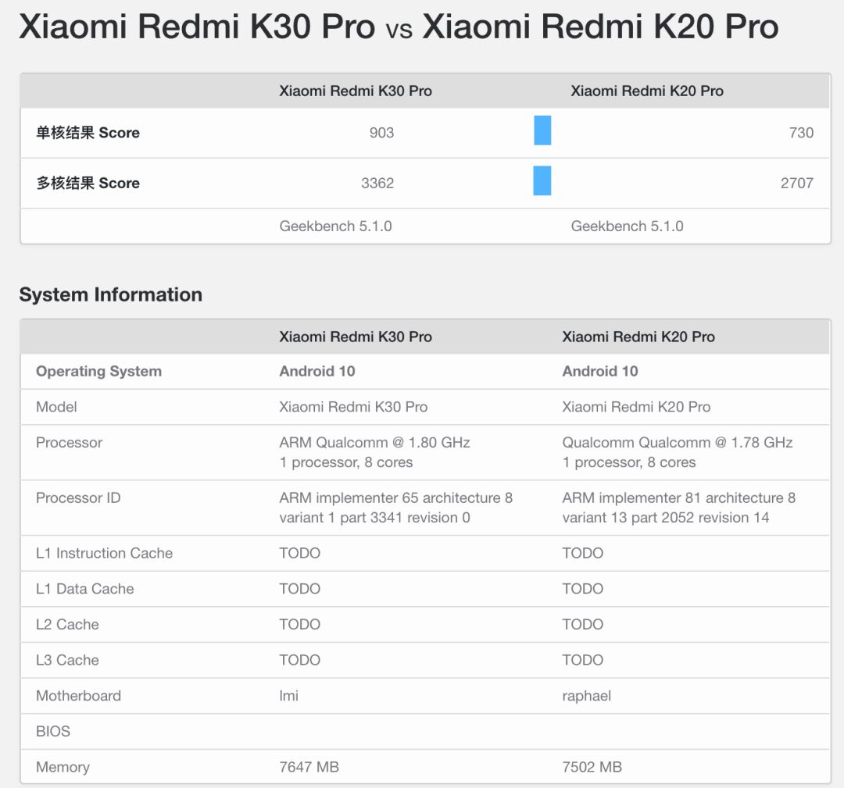
Task: Click Geekbench 5.1.0 under the K20 Pro column
Action: point(627,226)
